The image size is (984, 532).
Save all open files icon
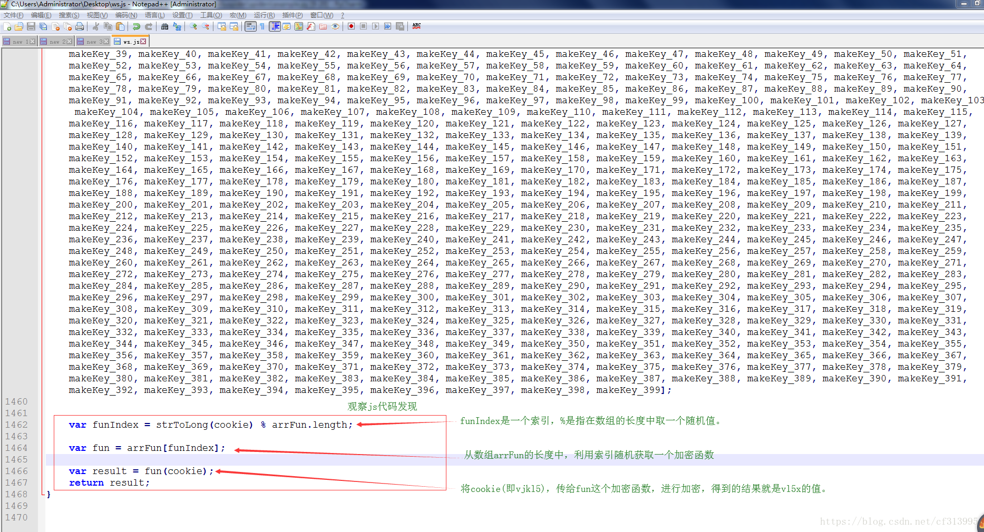pyautogui.click(x=43, y=26)
